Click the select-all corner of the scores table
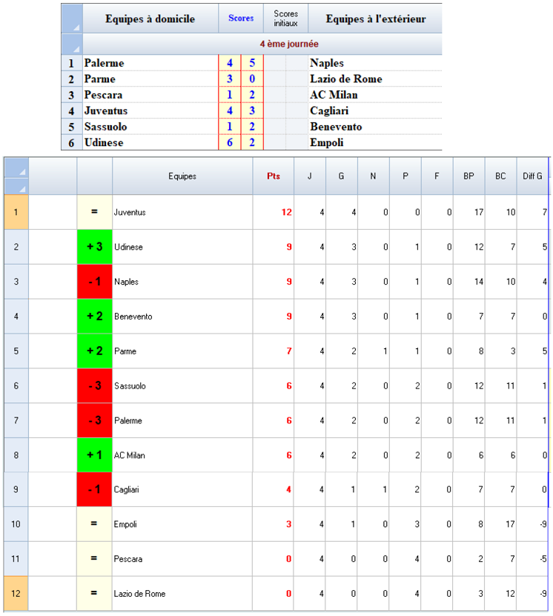Viewport: 553px width, 616px height. (x=72, y=19)
